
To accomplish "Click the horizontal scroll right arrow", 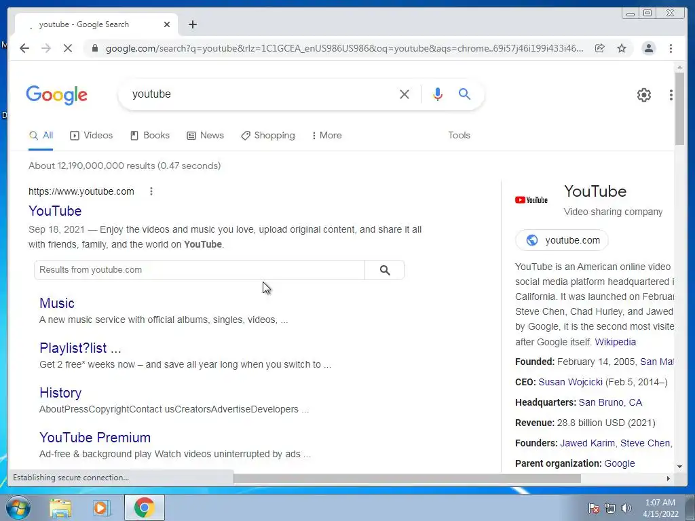I will coord(669,478).
